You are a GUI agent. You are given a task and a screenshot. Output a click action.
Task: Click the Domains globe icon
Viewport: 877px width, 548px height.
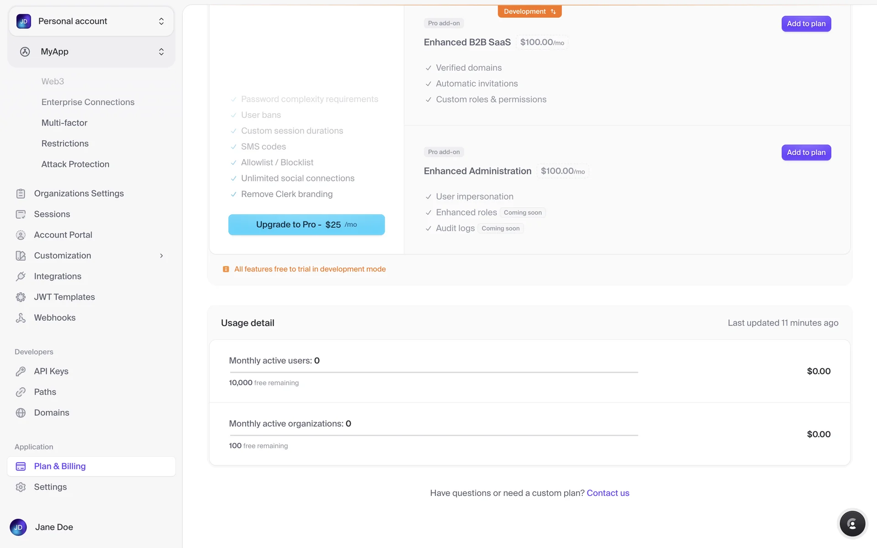click(21, 413)
